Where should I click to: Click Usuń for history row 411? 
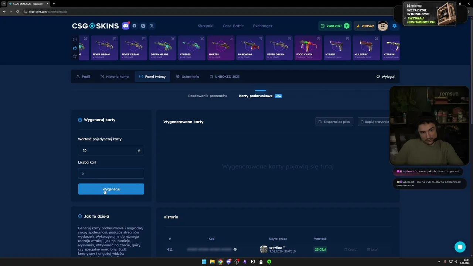click(x=373, y=250)
